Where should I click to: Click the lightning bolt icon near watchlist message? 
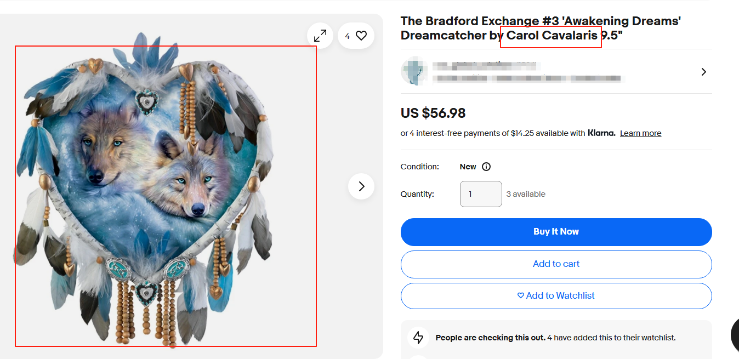coord(418,338)
